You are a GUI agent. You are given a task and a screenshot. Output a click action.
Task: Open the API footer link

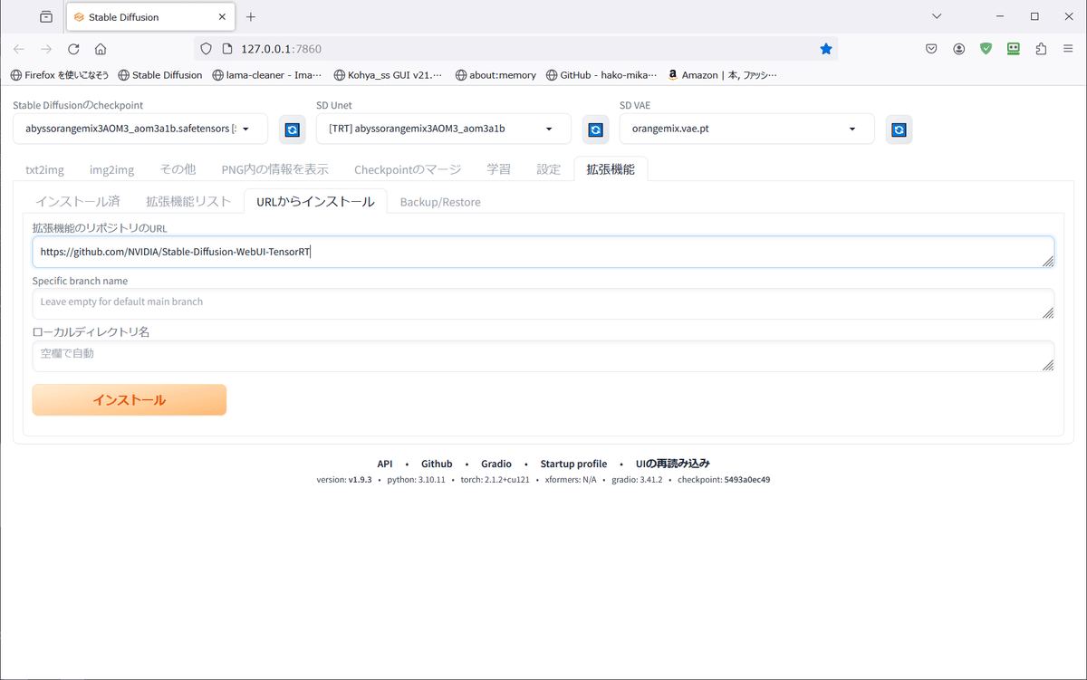385,464
